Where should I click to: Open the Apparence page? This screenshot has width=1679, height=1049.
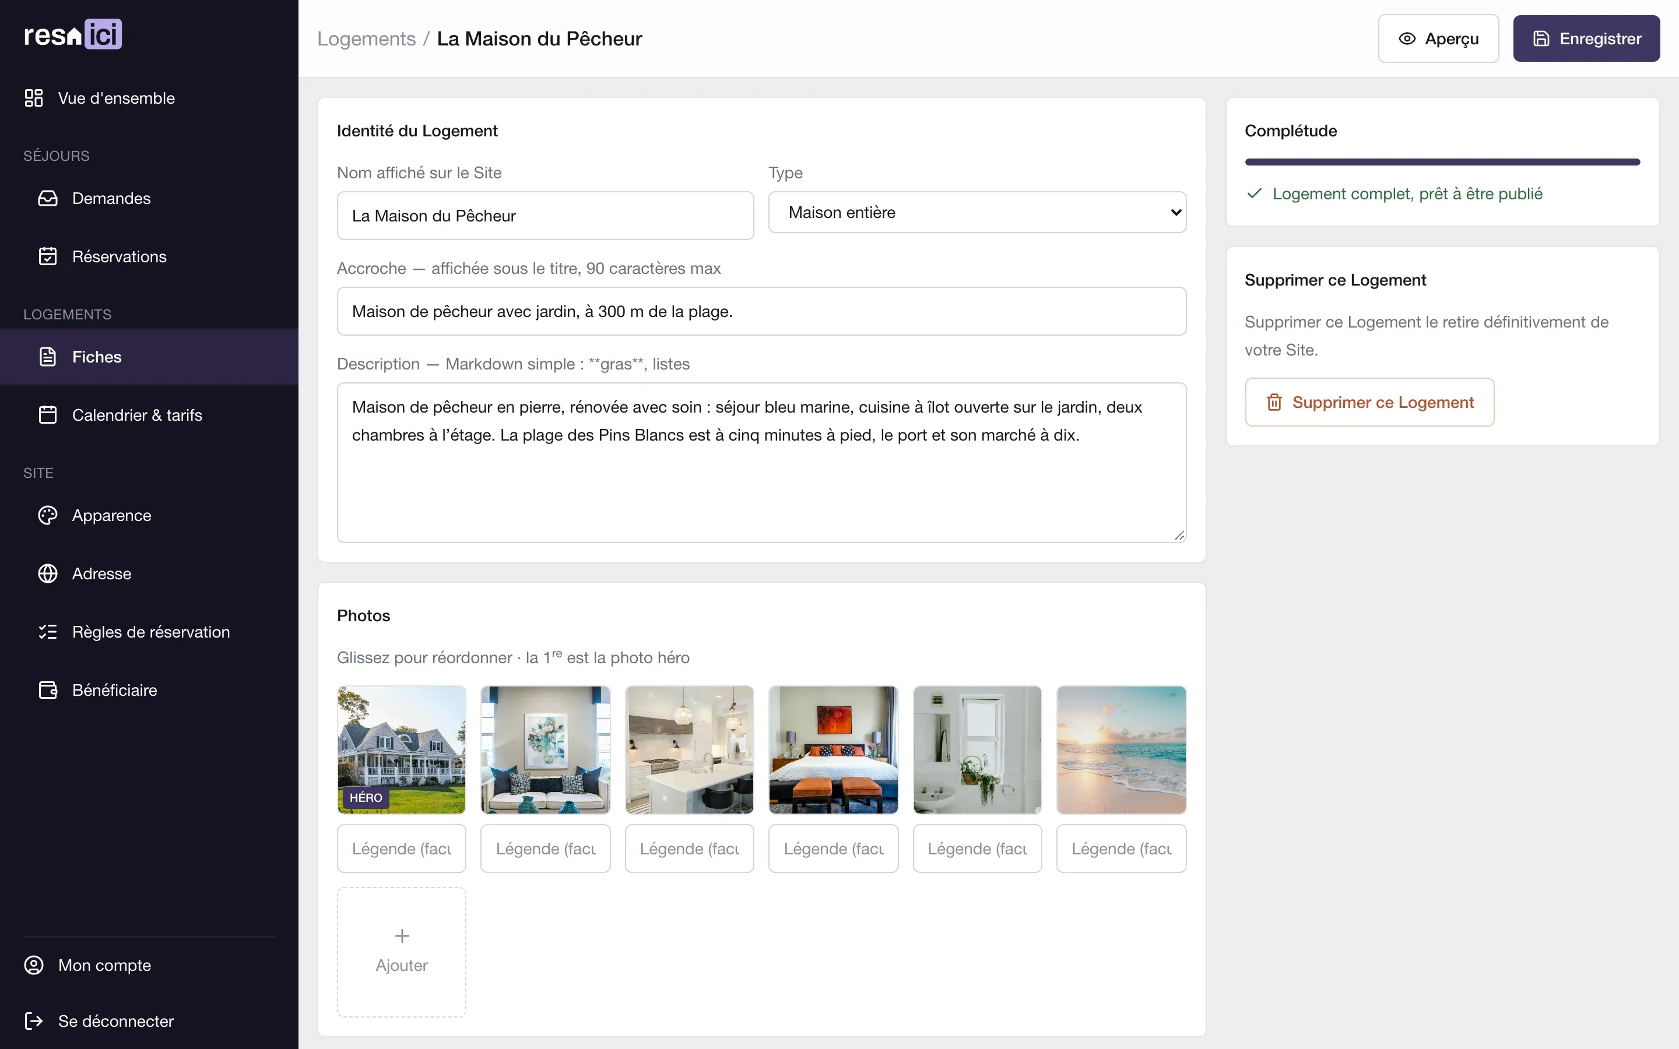coord(149,516)
